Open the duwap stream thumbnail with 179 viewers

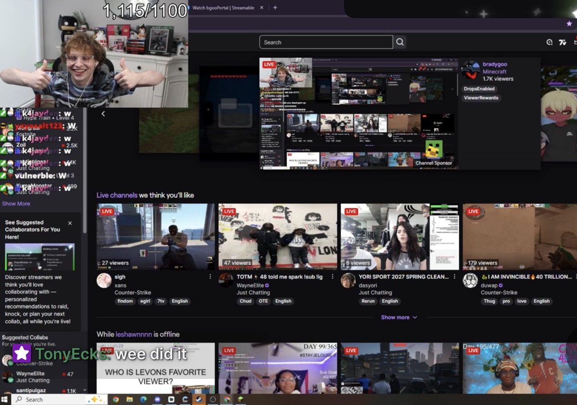tap(520, 237)
